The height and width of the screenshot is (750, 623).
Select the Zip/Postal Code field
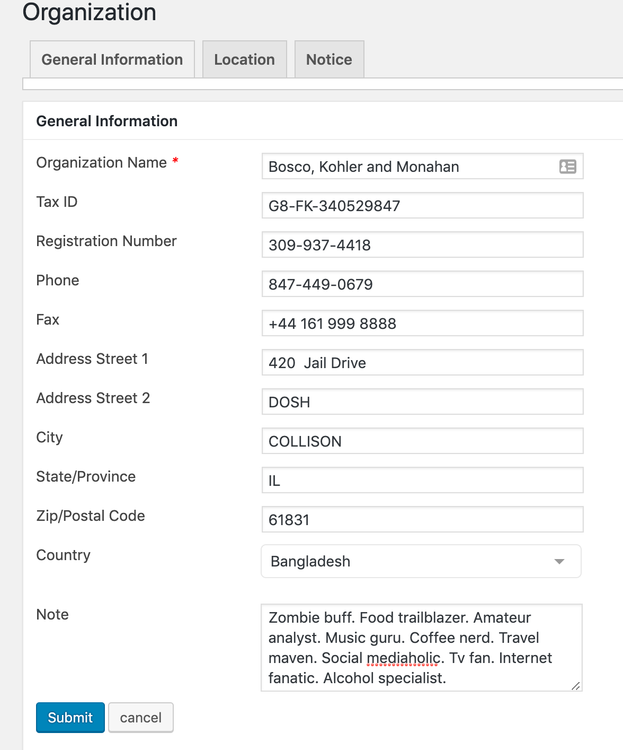click(422, 520)
